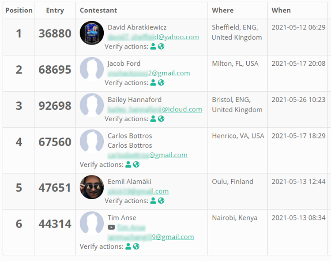Click Tim Anse's globe verify icon

tap(136, 246)
